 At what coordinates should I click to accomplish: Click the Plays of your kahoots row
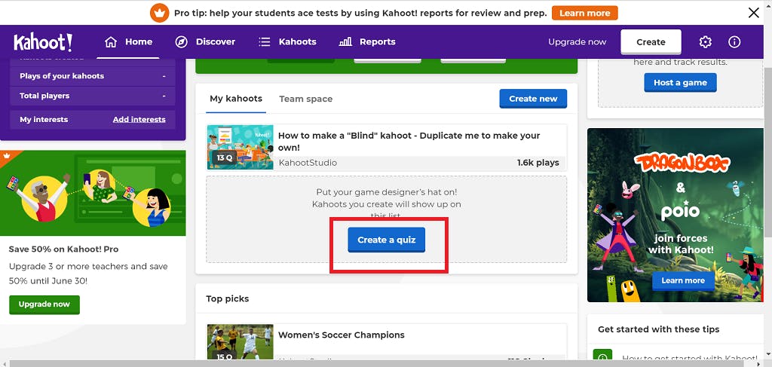point(93,76)
